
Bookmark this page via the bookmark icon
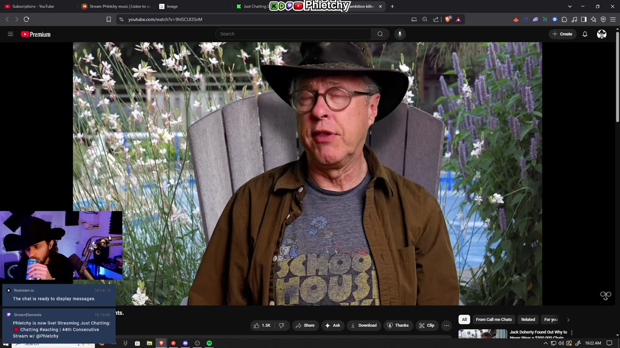(108, 19)
